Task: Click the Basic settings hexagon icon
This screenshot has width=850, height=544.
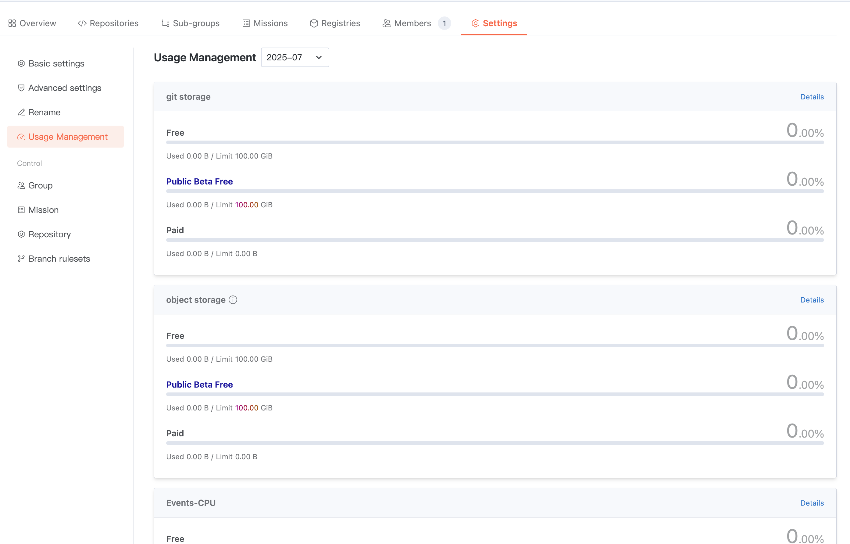Action: tap(21, 64)
